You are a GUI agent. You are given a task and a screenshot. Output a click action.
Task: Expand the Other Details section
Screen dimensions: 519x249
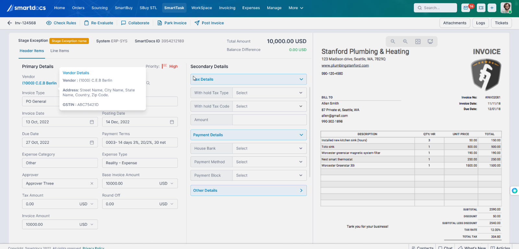(x=301, y=190)
